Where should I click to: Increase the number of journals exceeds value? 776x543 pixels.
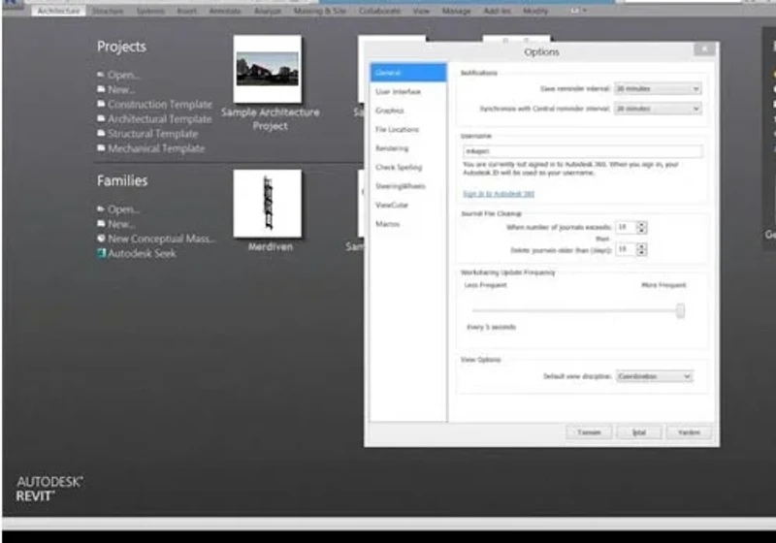[641, 224]
